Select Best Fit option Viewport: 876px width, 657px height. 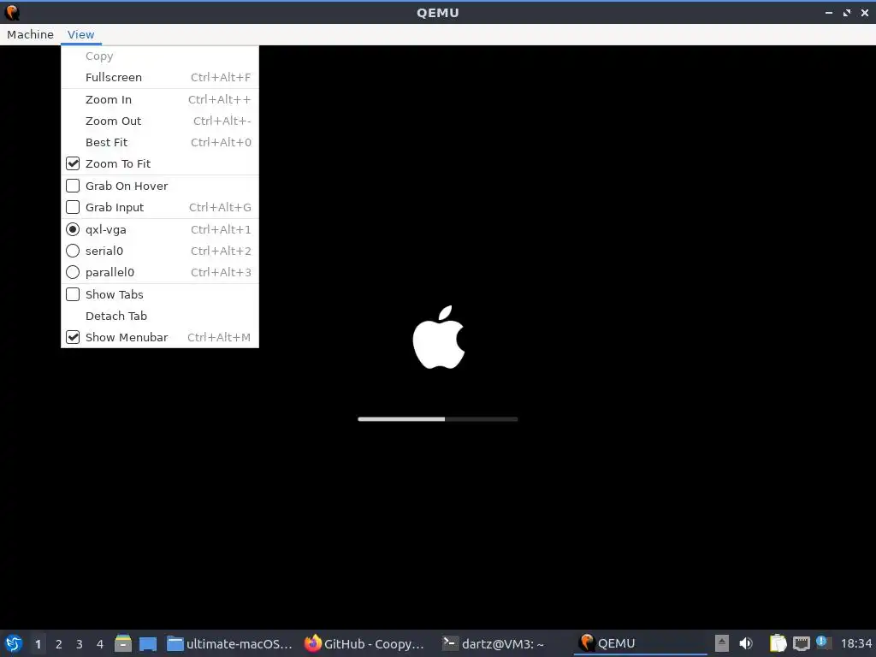click(160, 142)
